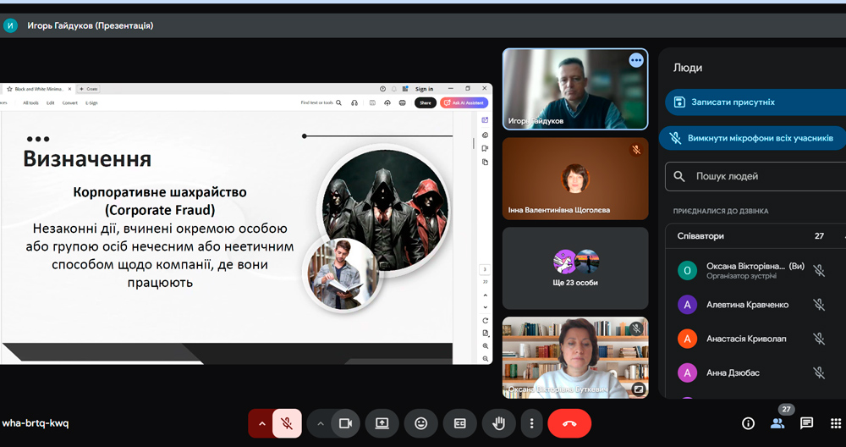846x447 pixels.
Task: Click Вимкнути мікрофони всіх учасників button
Action: pos(753,138)
